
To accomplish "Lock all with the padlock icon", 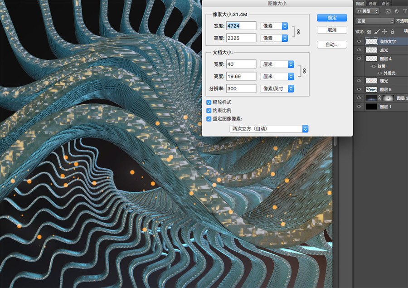I will click(393, 31).
